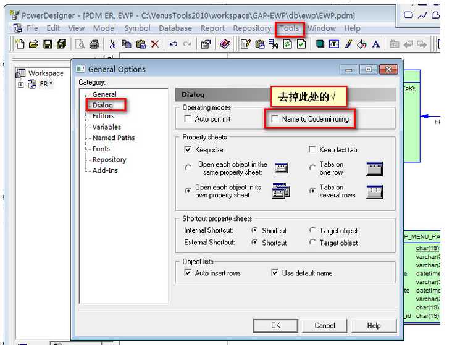This screenshot has width=452, height=345.
Task: Enable the Auto commit checkbox
Action: click(188, 118)
